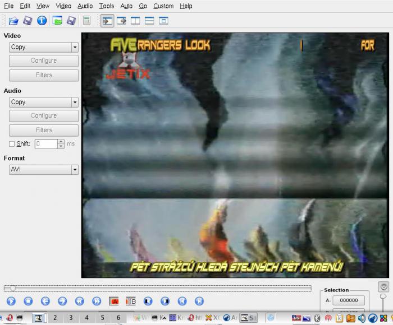This screenshot has height=325, width=393.
Task: Click the orange folder tray icon
Action: (351, 318)
